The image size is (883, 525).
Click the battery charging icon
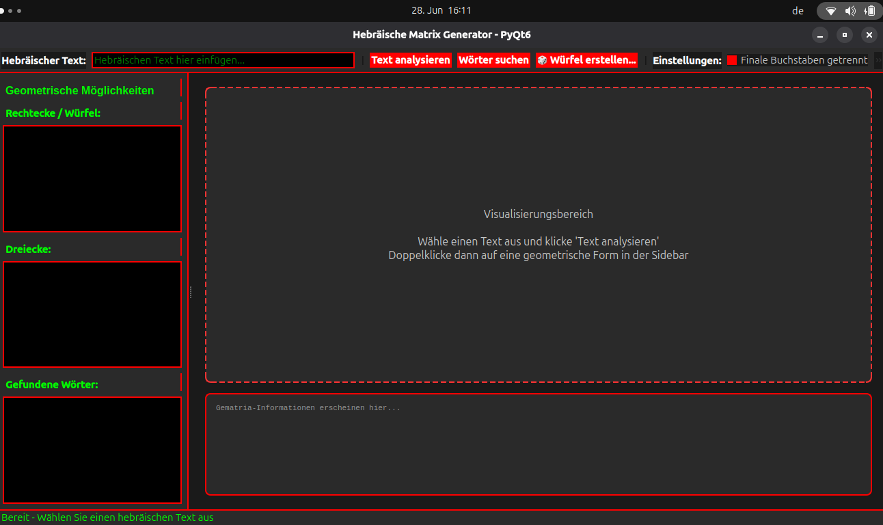point(869,11)
